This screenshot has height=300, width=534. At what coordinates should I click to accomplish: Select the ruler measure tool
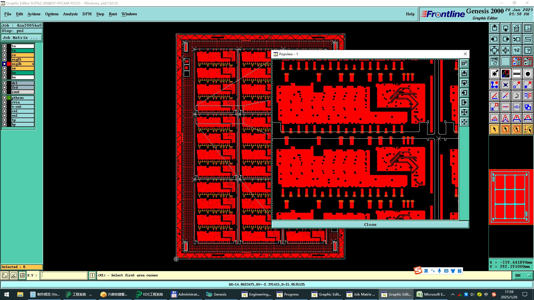(516, 74)
